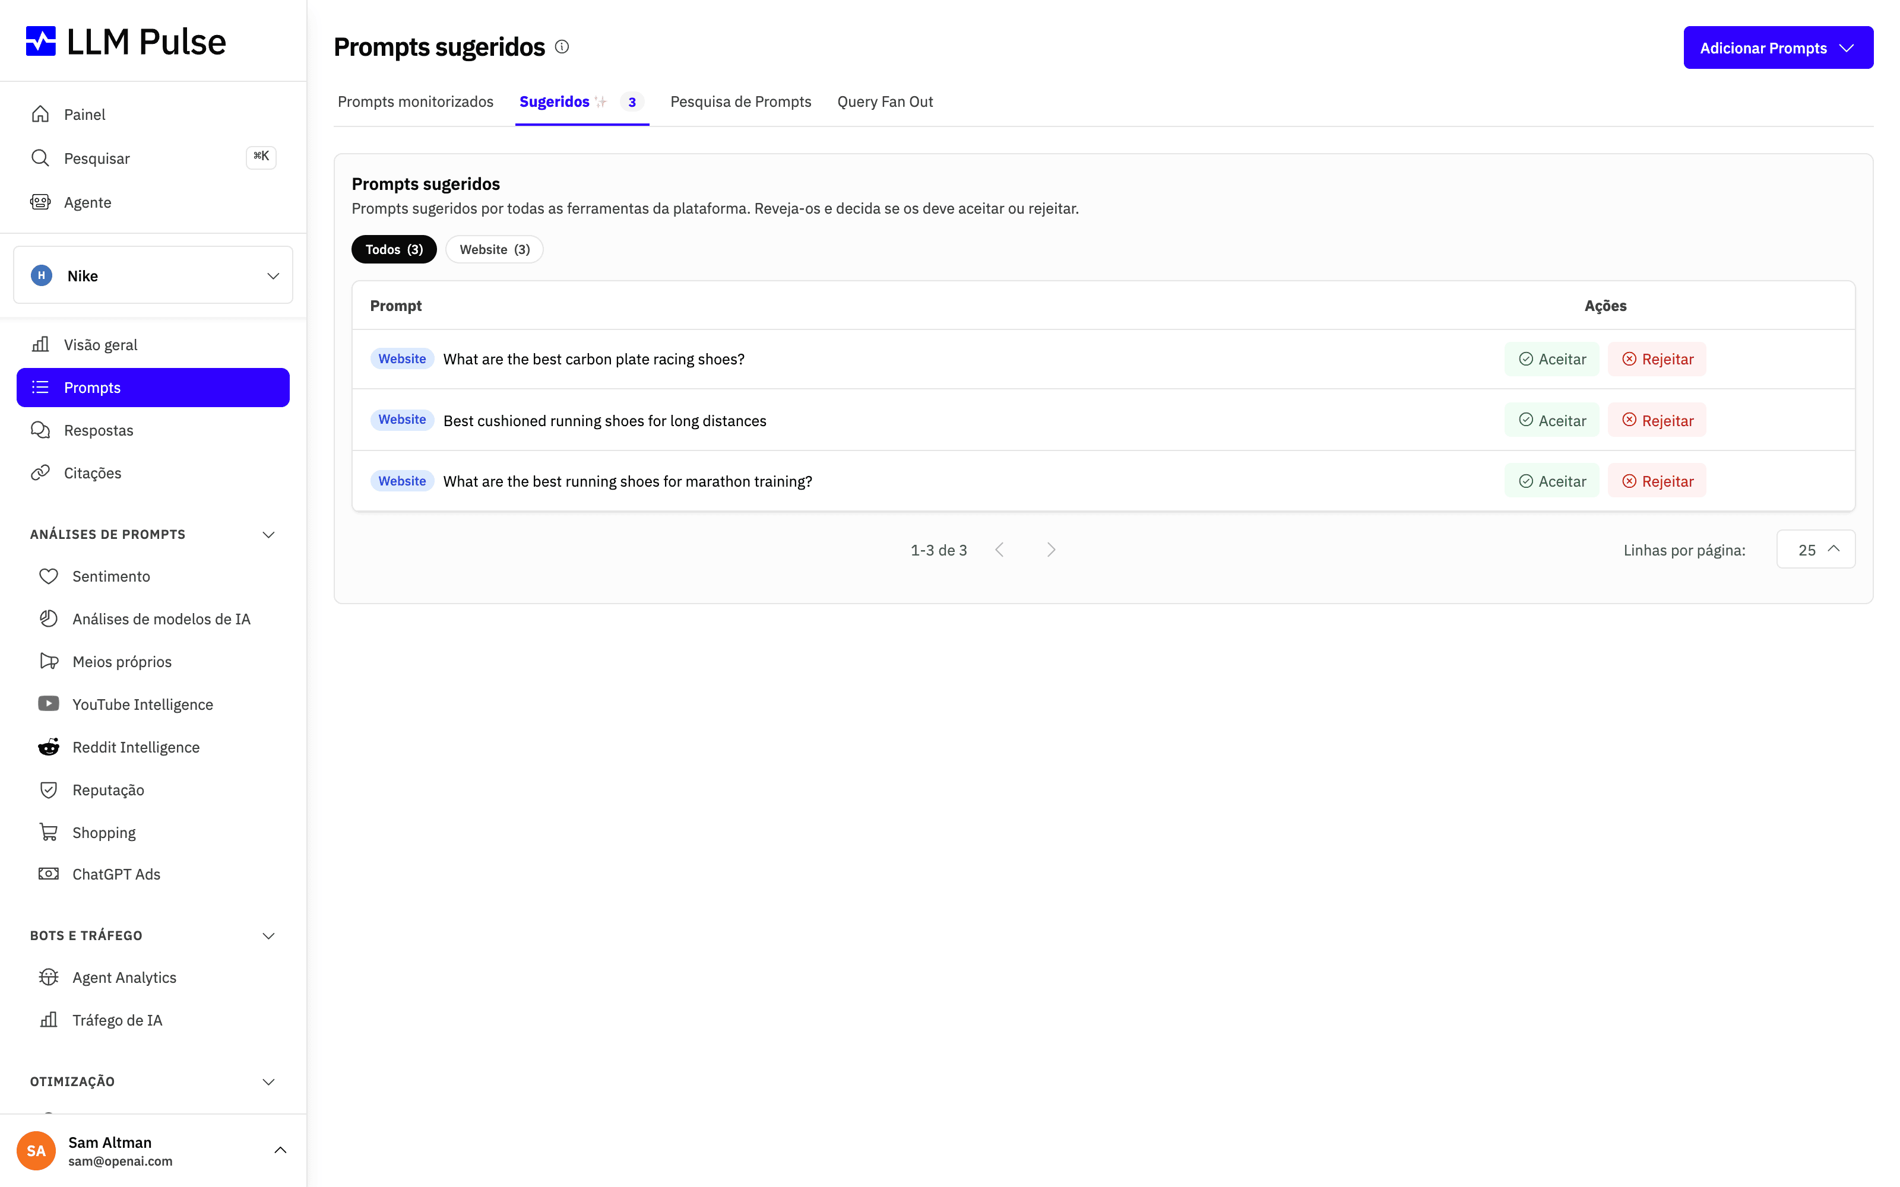Screen dimensions: 1900x1187
Task: Accept the cushioned running shoes prompt
Action: pyautogui.click(x=1551, y=421)
